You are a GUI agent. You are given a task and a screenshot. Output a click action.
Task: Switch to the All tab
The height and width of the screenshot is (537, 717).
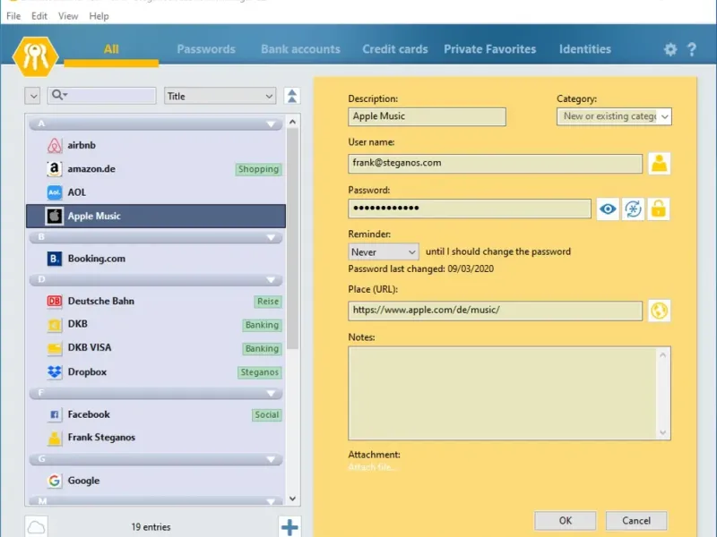111,49
